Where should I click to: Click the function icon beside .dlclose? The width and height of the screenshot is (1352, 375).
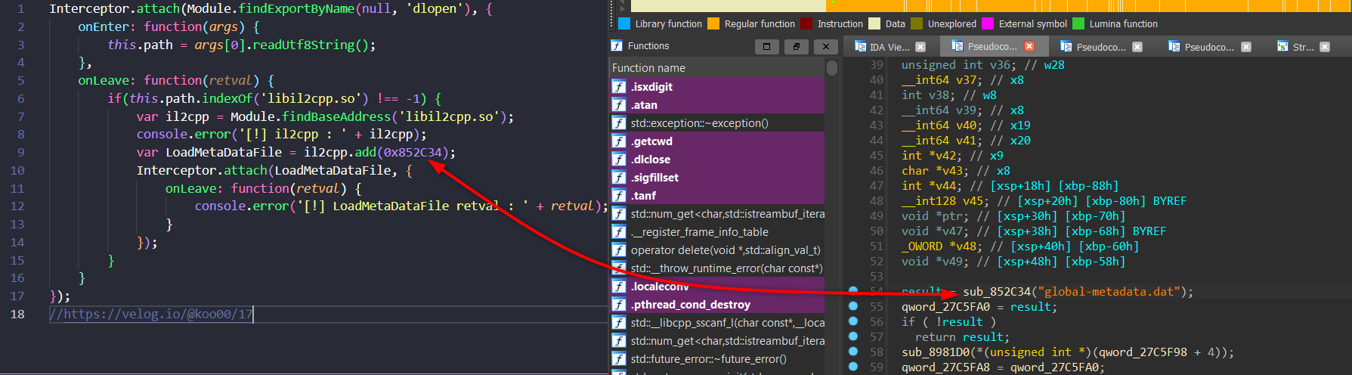coord(619,159)
